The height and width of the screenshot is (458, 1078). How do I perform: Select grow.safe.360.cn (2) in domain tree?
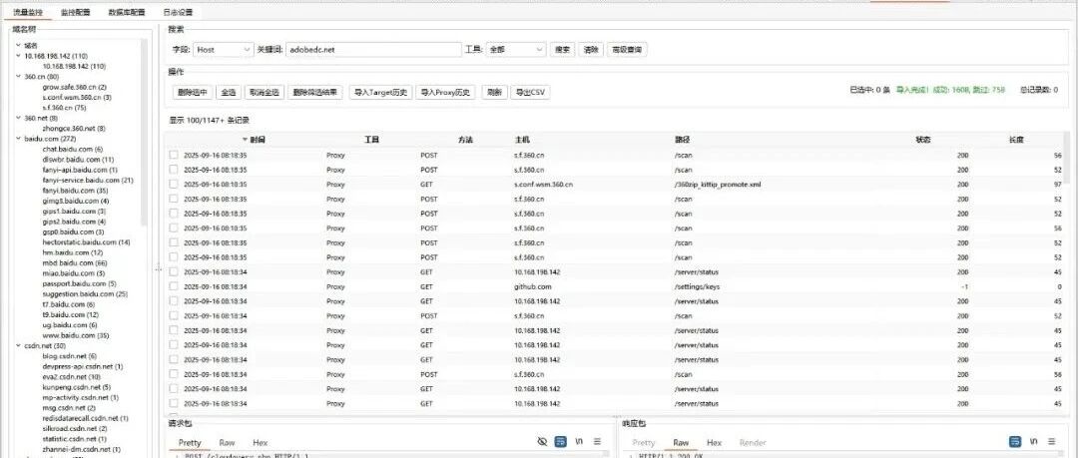74,88
